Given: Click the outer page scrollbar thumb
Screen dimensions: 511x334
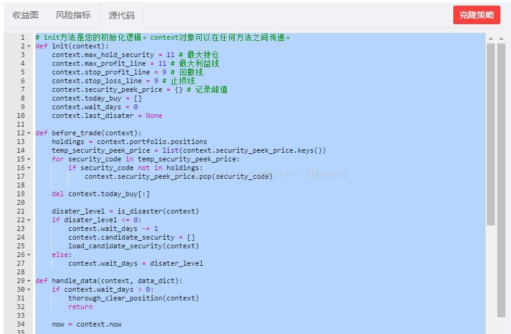Looking at the screenshot, I should pos(501,180).
